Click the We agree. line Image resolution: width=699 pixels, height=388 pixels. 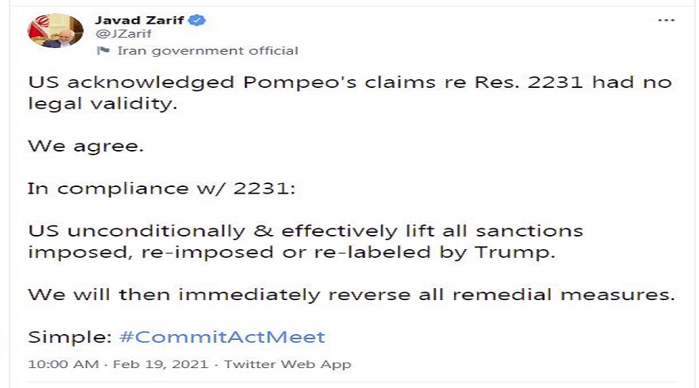point(86,146)
